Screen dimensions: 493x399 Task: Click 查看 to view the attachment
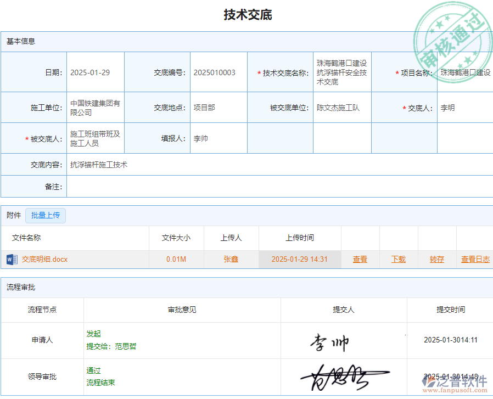point(360,258)
